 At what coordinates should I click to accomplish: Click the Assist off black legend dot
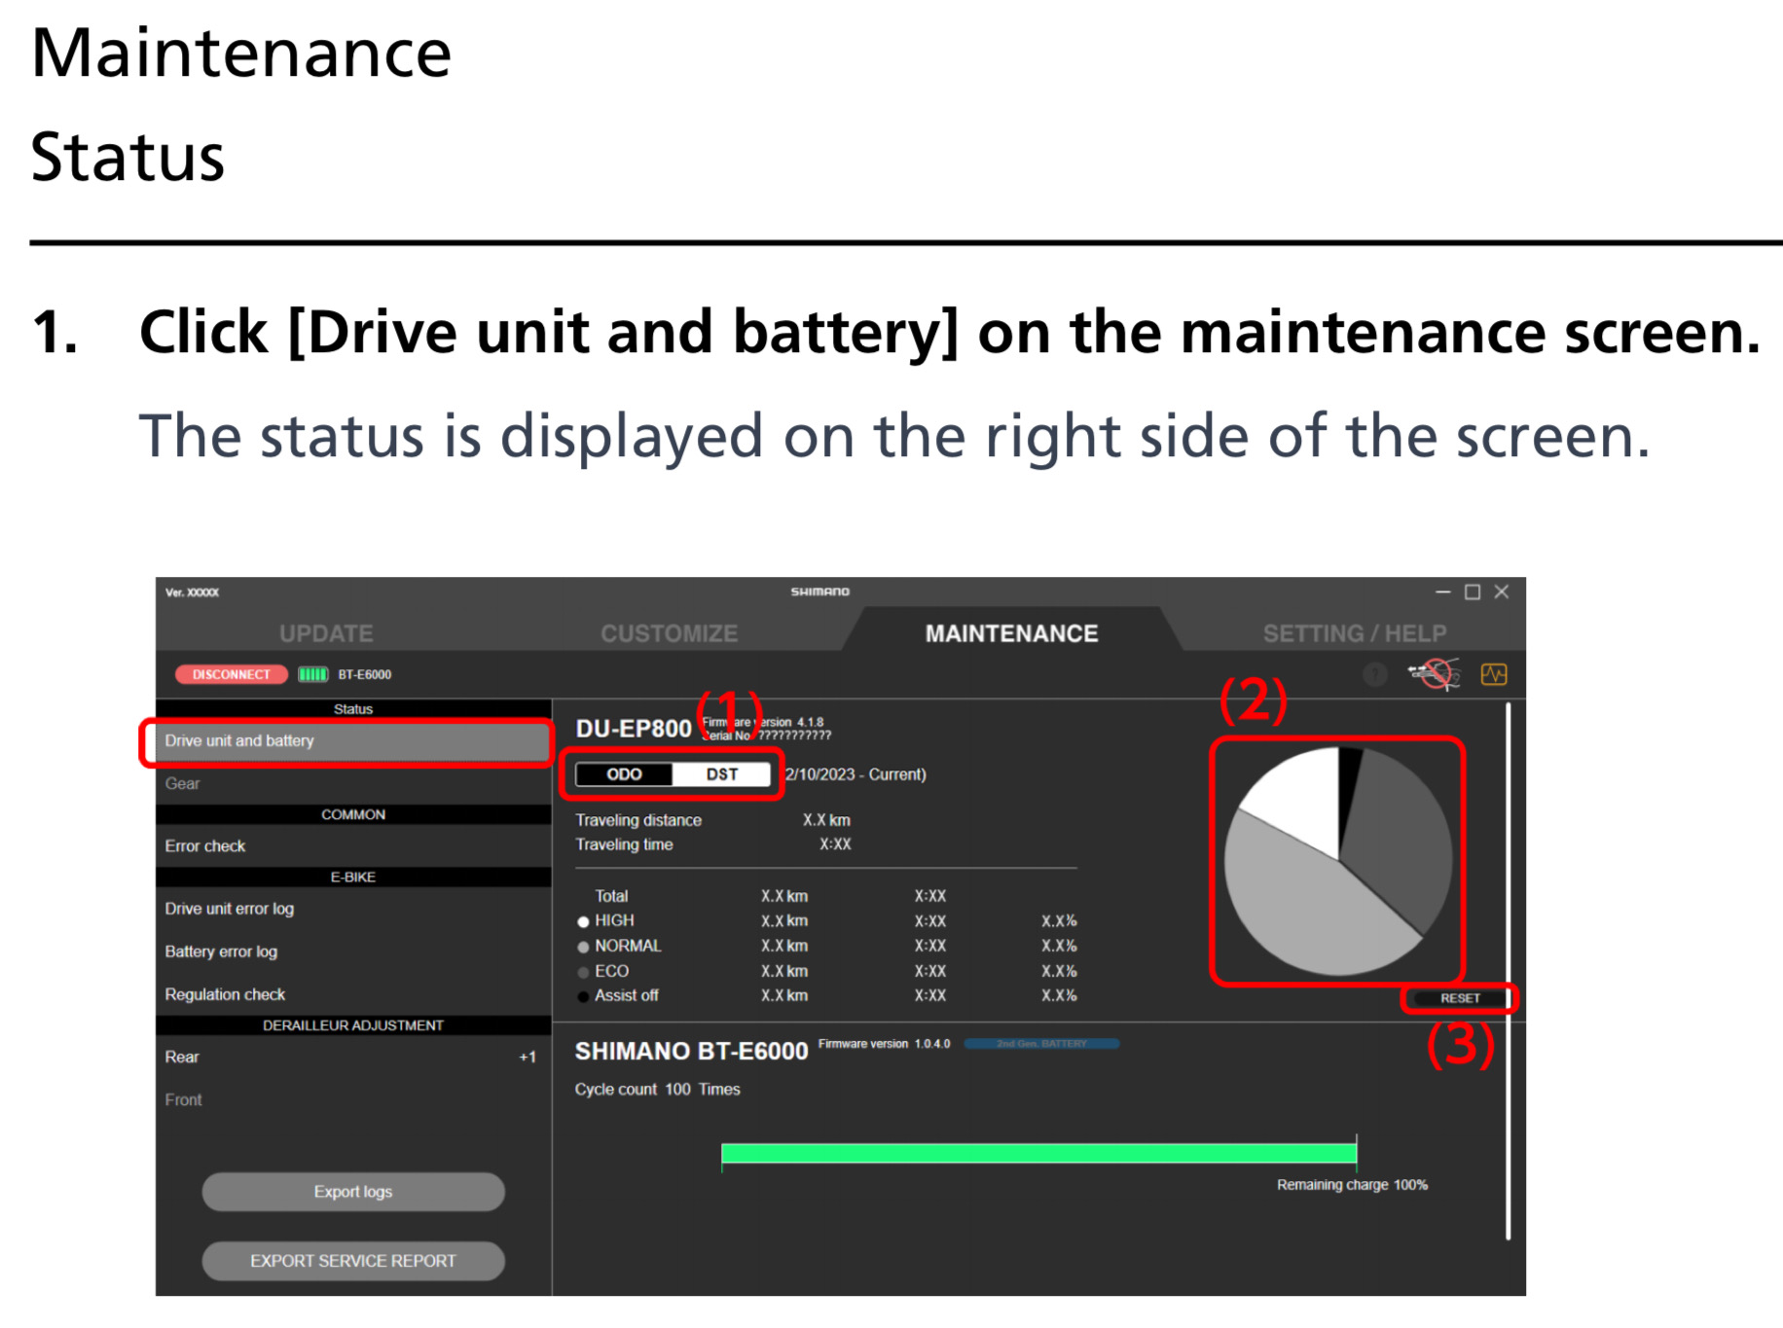click(583, 996)
